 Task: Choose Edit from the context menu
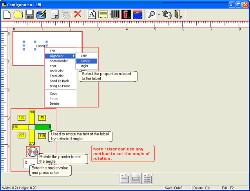pos(61,51)
